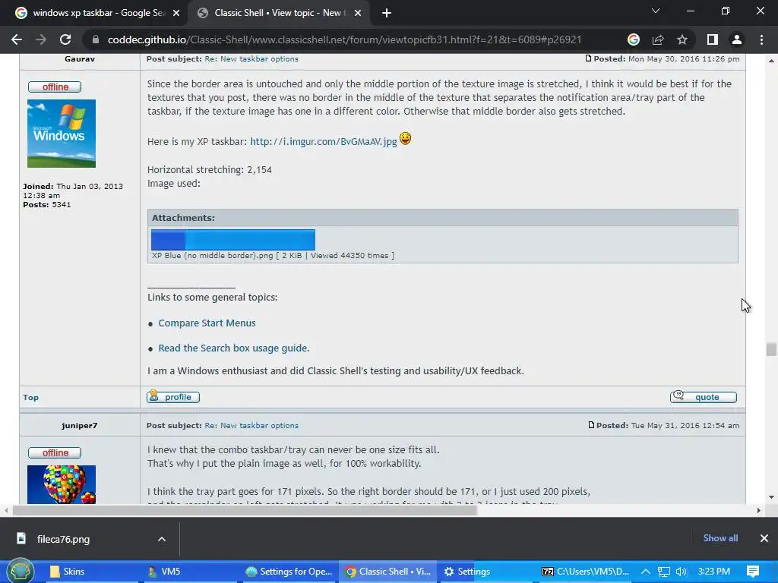Open downloaded fileca76.png
This screenshot has height=583, width=778.
coord(64,540)
